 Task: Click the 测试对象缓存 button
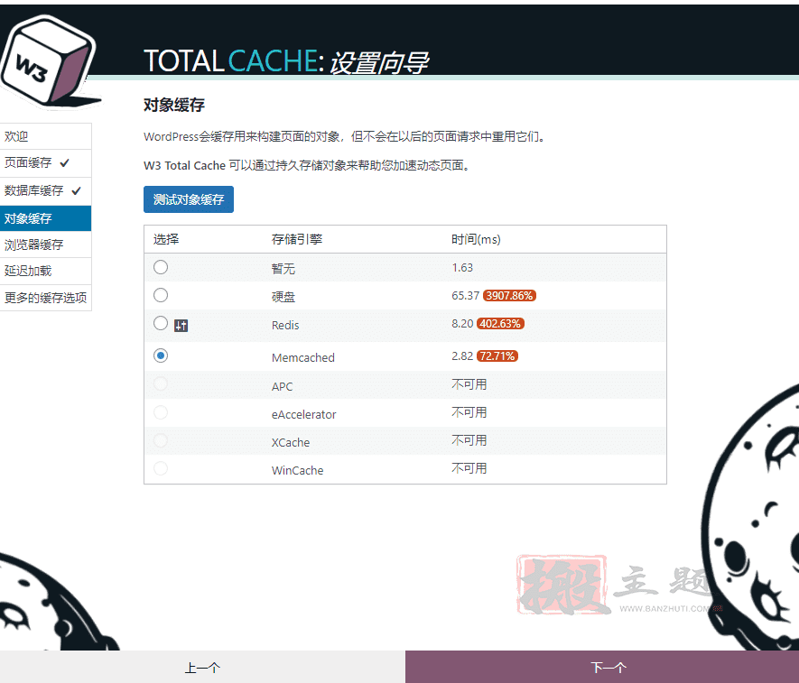[189, 199]
